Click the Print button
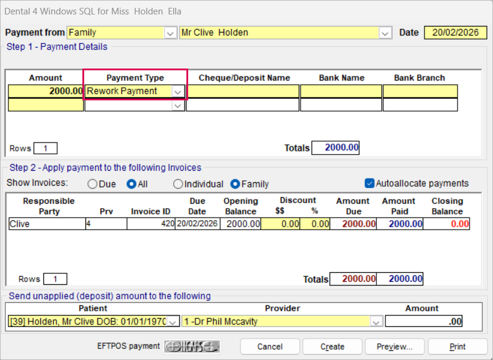Screen dimensions: 493x360 458,347
